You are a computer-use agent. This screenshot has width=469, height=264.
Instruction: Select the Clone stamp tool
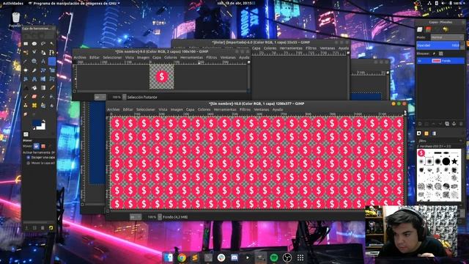click(26, 106)
